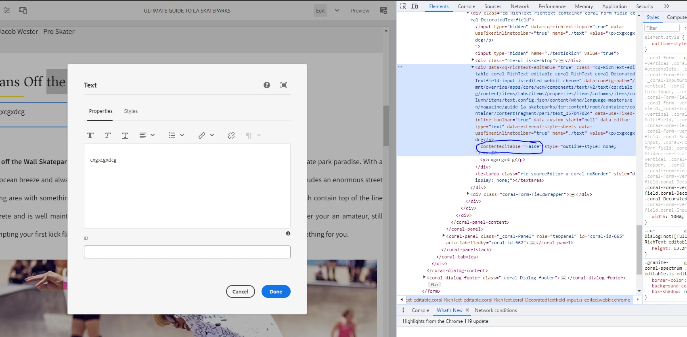Open the list formatting dropdown
687x337 pixels.
point(176,135)
